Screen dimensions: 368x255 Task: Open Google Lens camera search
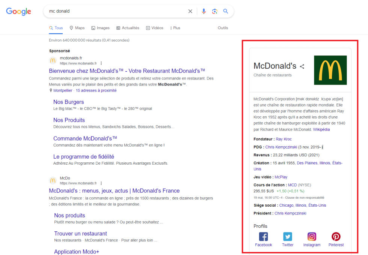tap(214, 11)
